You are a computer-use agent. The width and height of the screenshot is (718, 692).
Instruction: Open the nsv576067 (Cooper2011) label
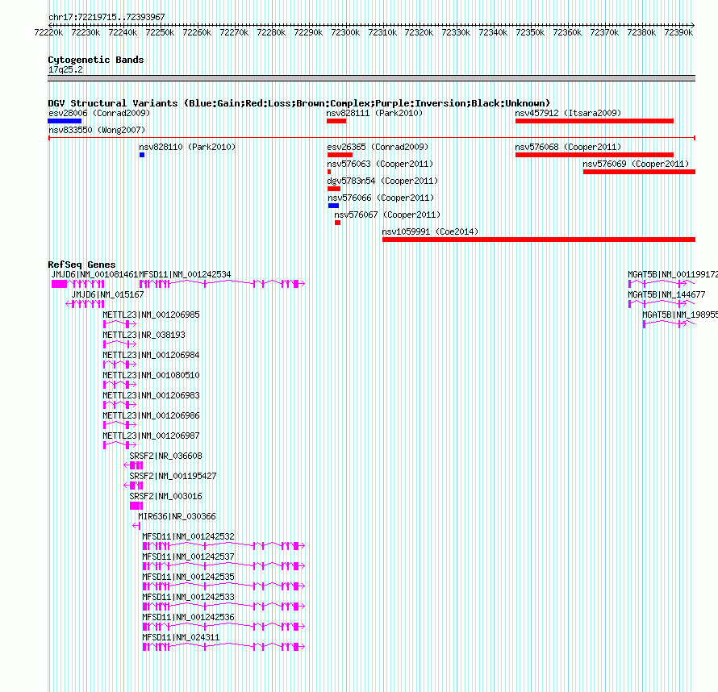387,215
